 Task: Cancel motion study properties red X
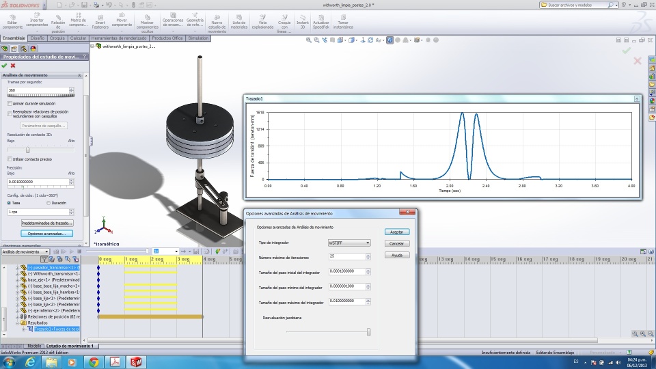[13, 66]
